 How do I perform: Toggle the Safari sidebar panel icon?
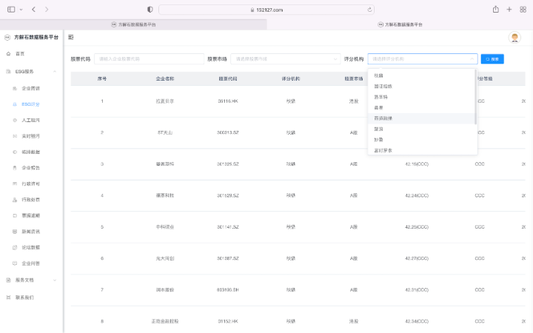(11, 10)
